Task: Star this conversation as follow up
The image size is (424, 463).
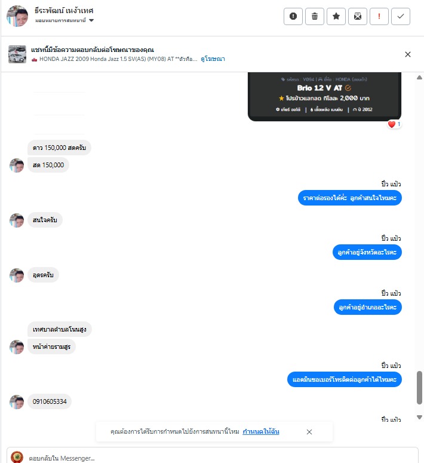Action: coord(336,16)
